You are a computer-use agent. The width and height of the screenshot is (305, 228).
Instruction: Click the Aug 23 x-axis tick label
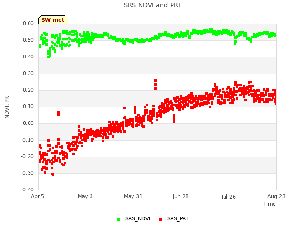(276, 196)
